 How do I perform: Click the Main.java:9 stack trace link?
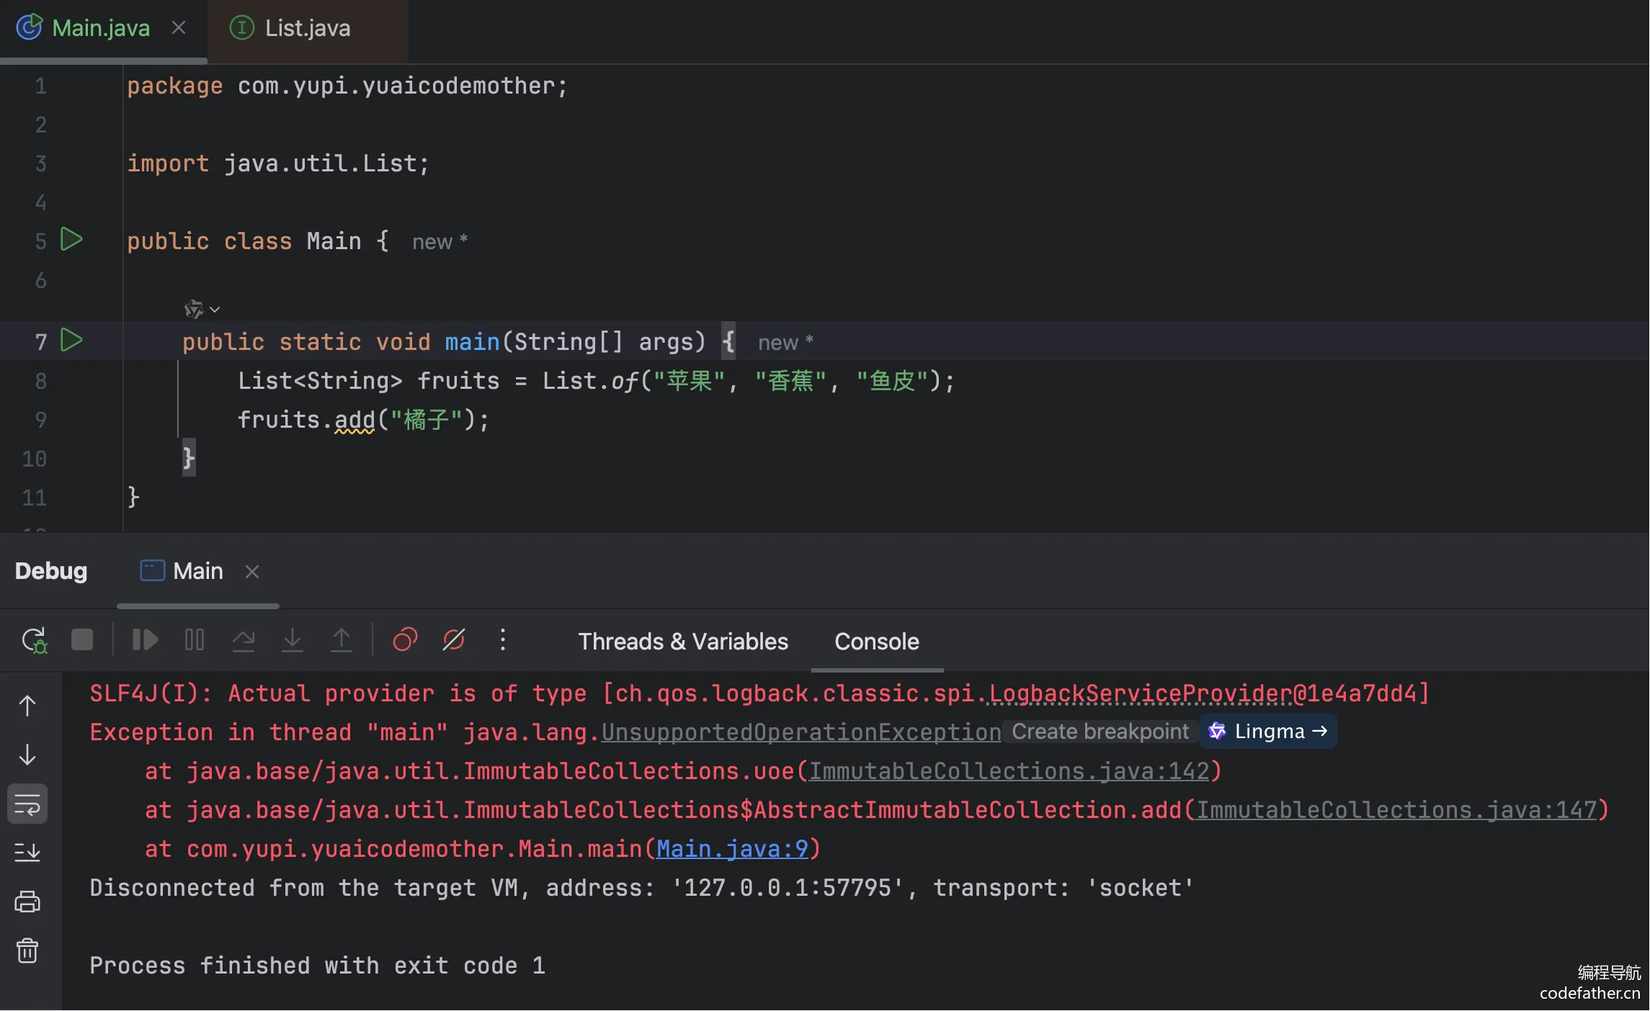[x=732, y=850]
